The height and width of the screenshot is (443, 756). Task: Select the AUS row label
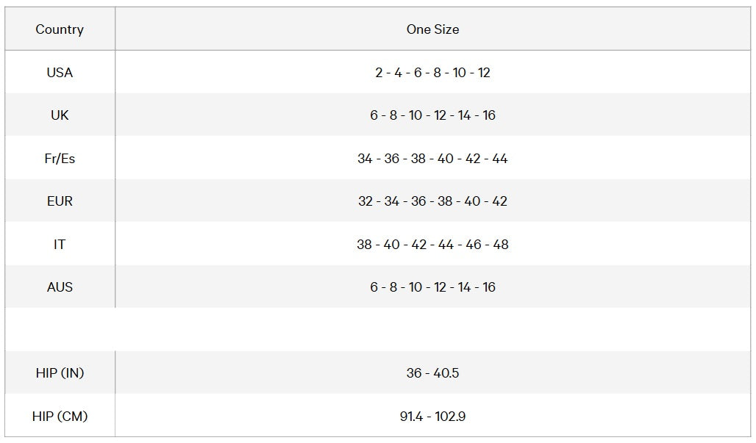point(60,287)
